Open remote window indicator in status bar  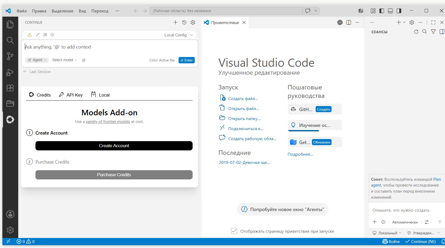[8, 241]
